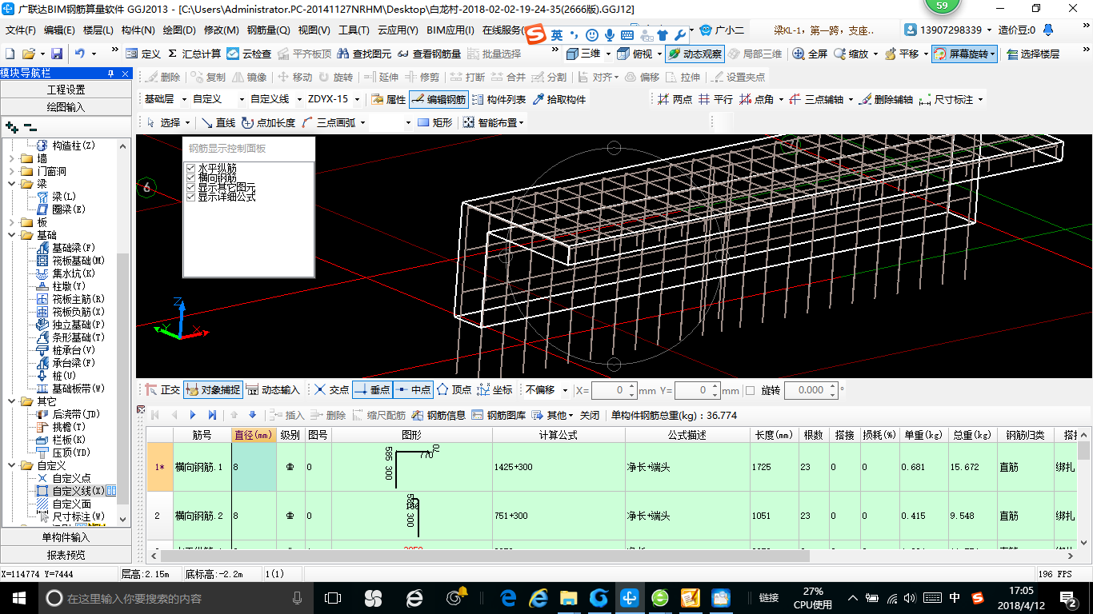Select the 移动 move tool
Screen dimensions: 1093x614
[294, 77]
